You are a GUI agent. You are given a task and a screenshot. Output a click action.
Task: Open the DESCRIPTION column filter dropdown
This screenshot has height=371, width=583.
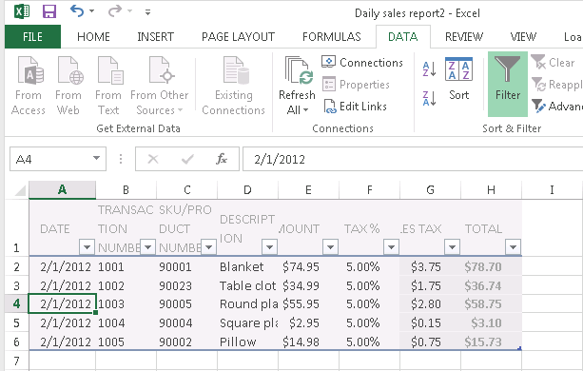pos(269,246)
